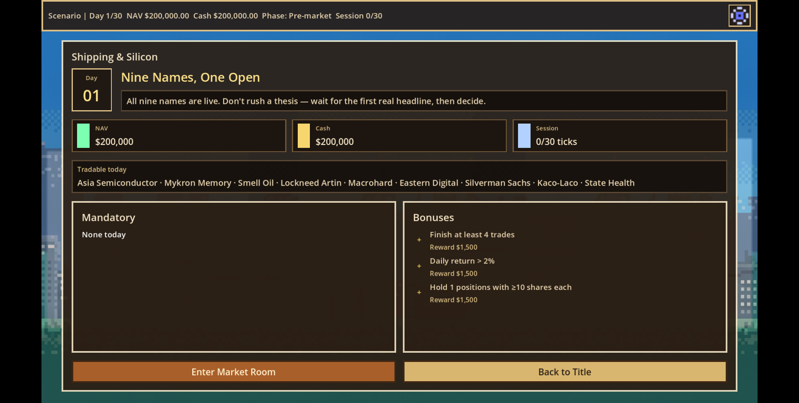Select the yellow Cash color swatch

pos(304,136)
